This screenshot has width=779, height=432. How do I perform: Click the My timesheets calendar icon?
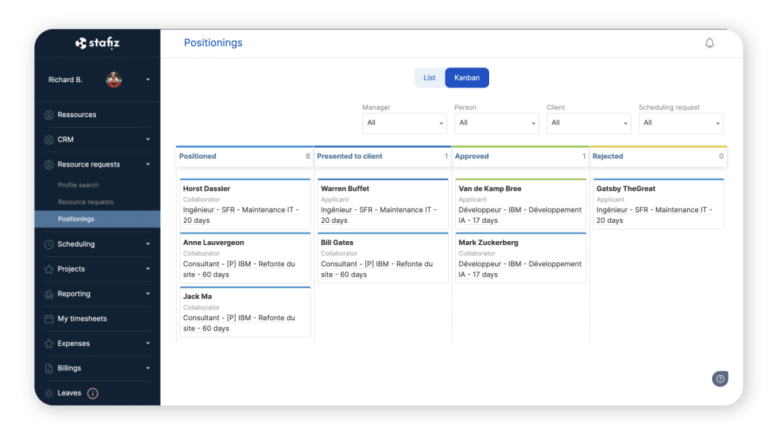[49, 319]
